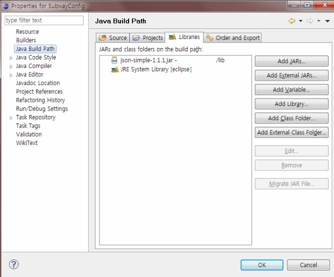Select Java Code Style tree item
Image resolution: width=334 pixels, height=277 pixels.
36,57
